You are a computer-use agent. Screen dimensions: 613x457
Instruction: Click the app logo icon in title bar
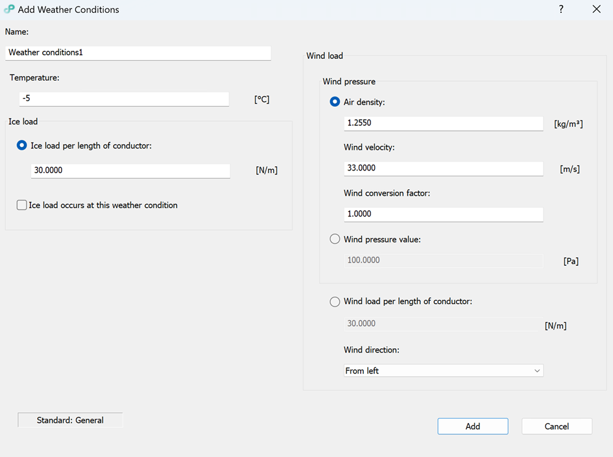[x=9, y=10]
